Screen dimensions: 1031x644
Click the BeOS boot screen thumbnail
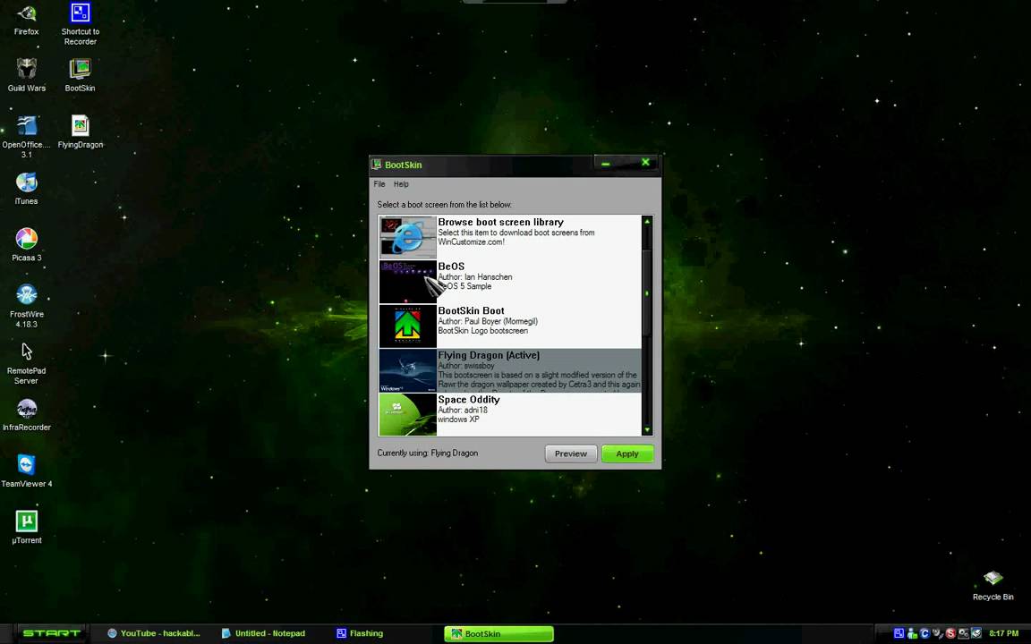[408, 282]
